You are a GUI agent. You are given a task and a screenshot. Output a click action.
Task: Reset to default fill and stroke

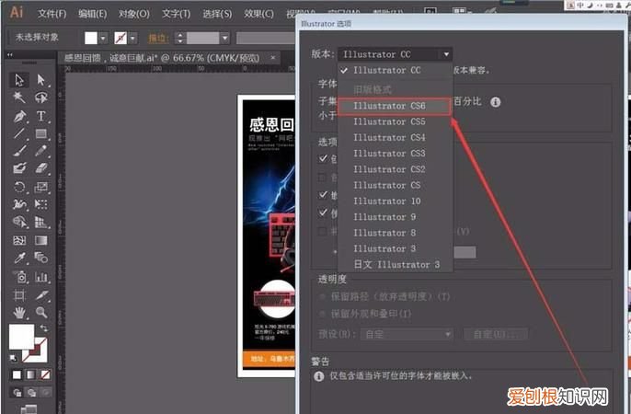(13, 357)
